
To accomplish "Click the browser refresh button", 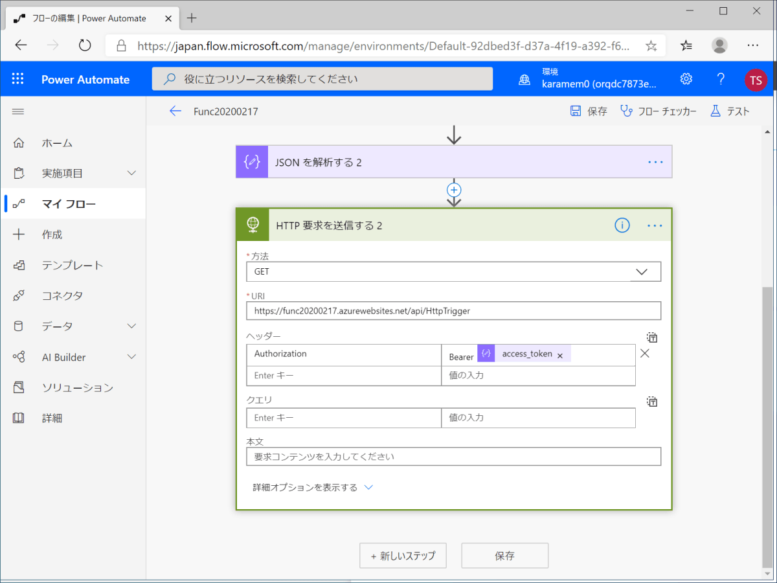I will [85, 45].
